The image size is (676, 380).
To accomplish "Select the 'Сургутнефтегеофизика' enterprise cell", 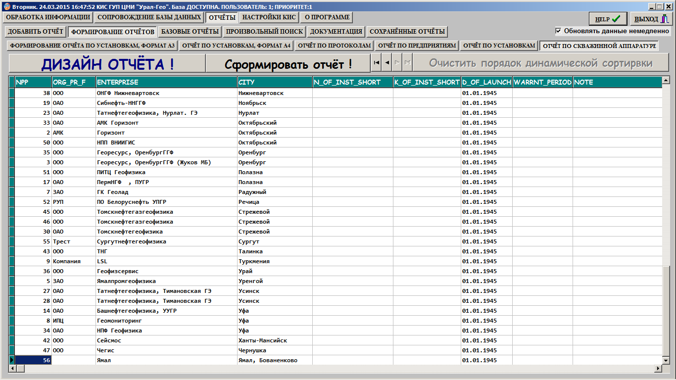I will (167, 241).
